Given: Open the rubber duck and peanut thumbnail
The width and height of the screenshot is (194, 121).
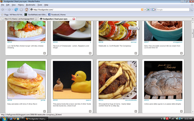Looking at the screenshot, I should click(72, 80).
